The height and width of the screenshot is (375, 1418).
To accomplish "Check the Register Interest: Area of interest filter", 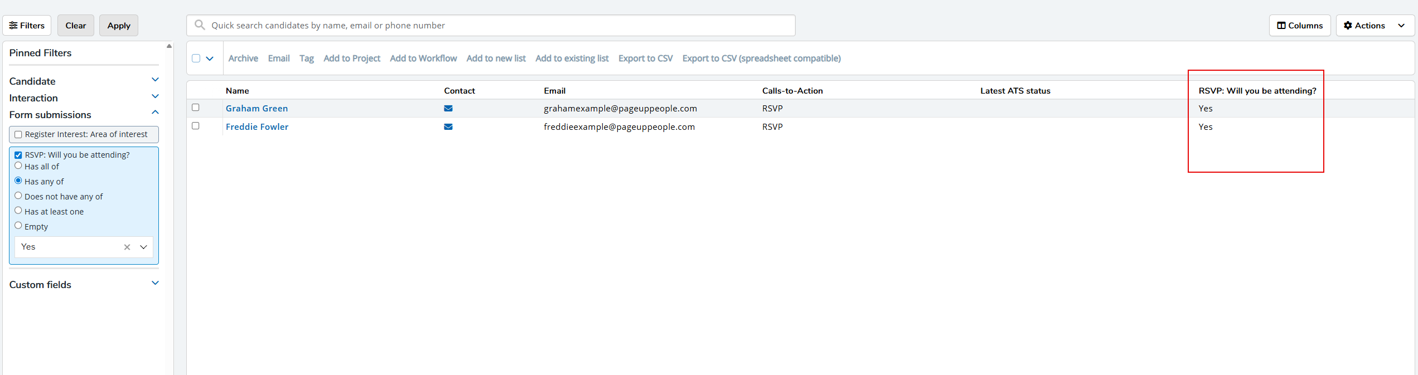I will (x=18, y=135).
